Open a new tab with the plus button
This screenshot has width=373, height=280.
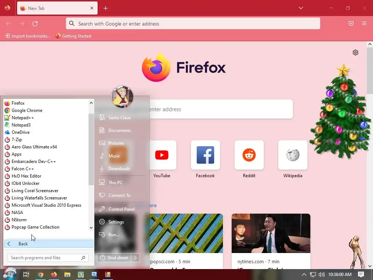(105, 8)
